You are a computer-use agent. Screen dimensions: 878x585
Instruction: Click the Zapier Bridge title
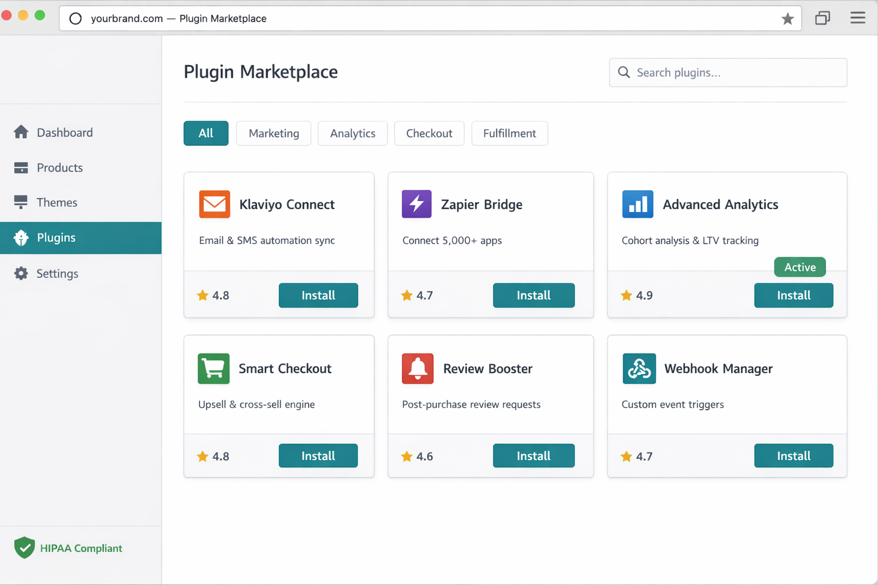(x=482, y=205)
